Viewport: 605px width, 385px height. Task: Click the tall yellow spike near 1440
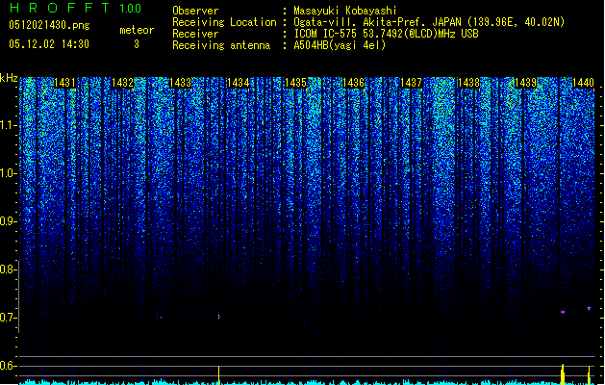tap(563, 374)
